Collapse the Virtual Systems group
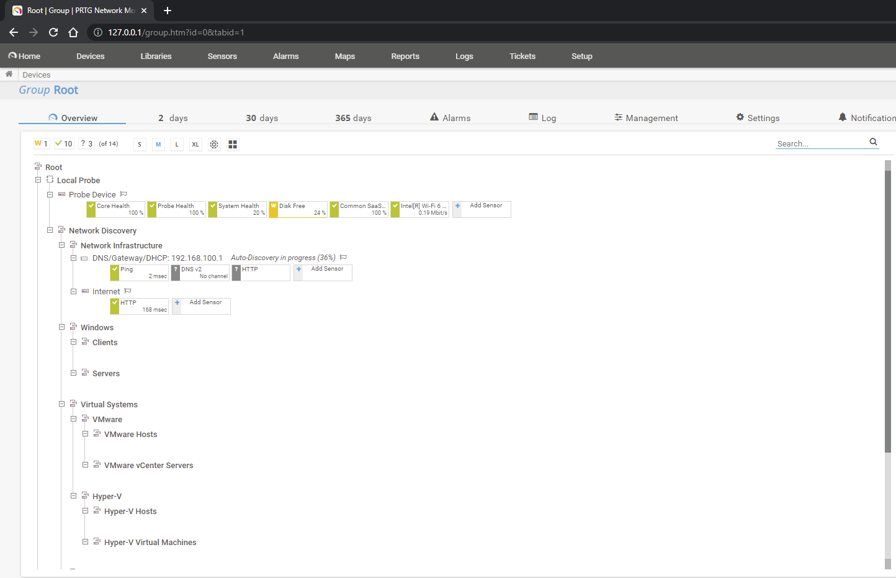The width and height of the screenshot is (896, 578). pyautogui.click(x=61, y=404)
